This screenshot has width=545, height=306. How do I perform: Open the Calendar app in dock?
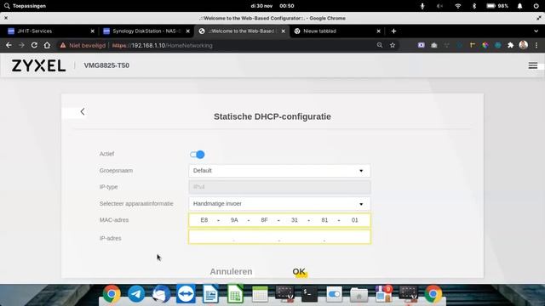[x=260, y=295]
